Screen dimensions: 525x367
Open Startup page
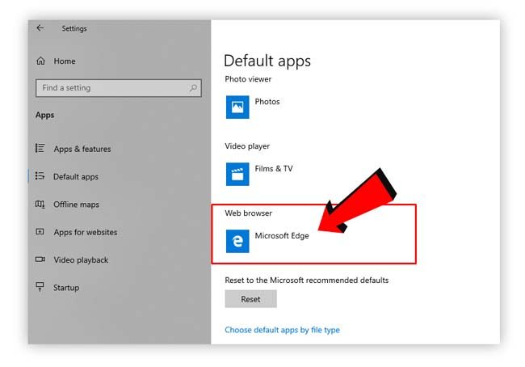[x=66, y=288]
